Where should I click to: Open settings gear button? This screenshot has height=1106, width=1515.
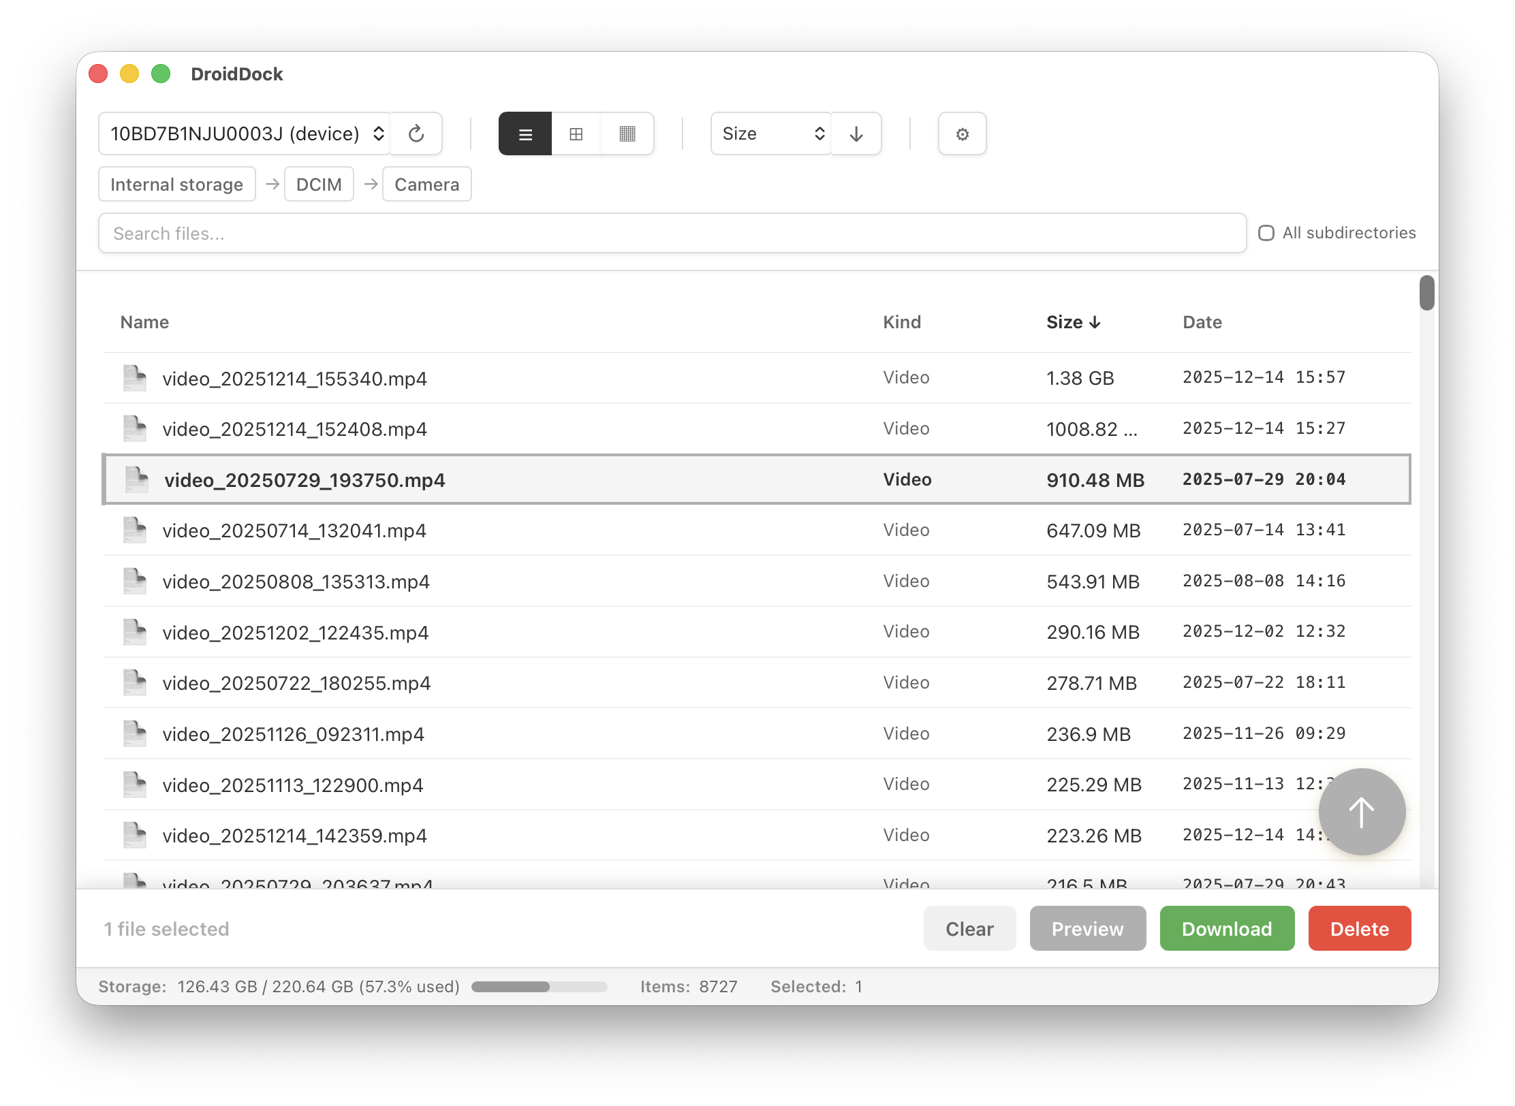[962, 133]
